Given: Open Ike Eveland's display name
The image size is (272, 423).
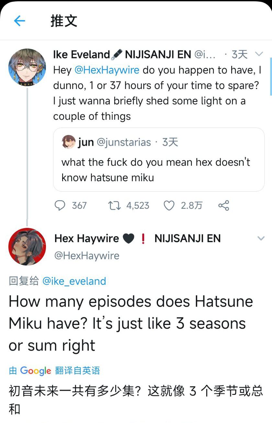Looking at the screenshot, I should point(82,54).
